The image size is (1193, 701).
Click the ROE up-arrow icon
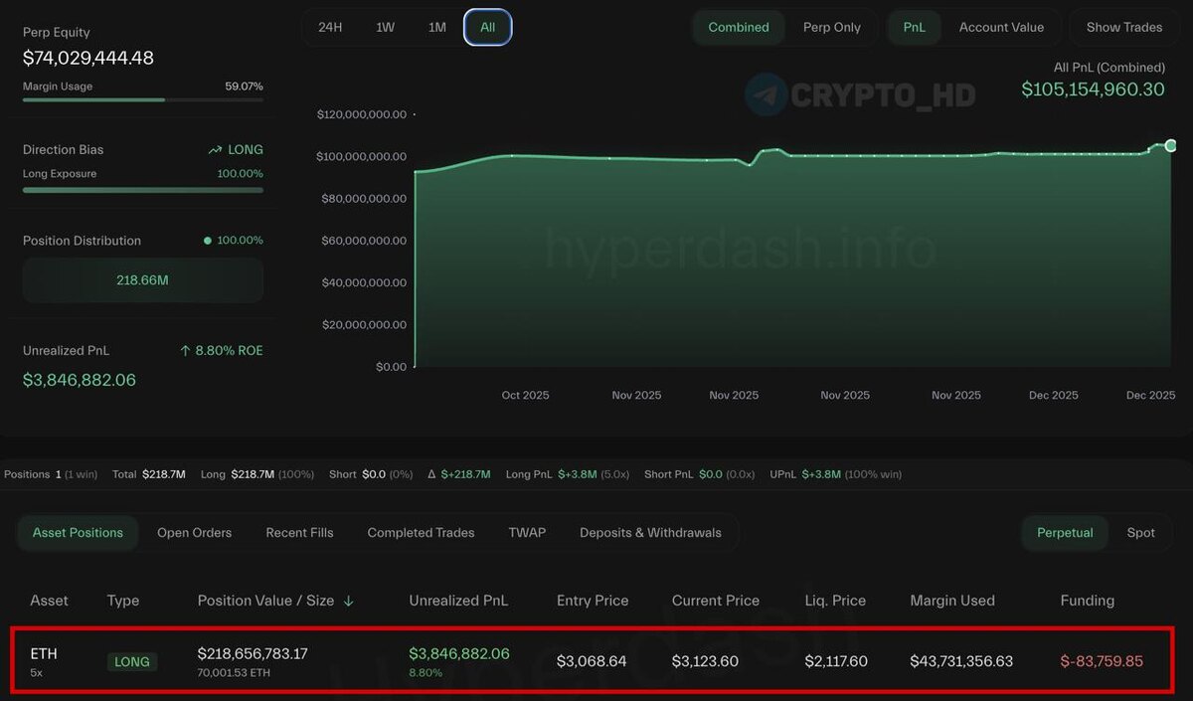[185, 351]
